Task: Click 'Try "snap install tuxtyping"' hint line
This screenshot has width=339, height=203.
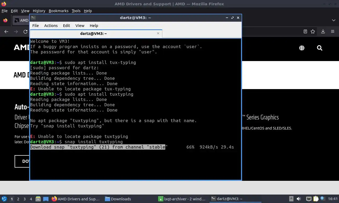Action: (x=67, y=126)
